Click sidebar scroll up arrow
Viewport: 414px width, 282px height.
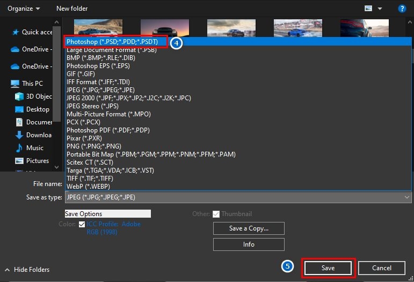pyautogui.click(x=56, y=22)
